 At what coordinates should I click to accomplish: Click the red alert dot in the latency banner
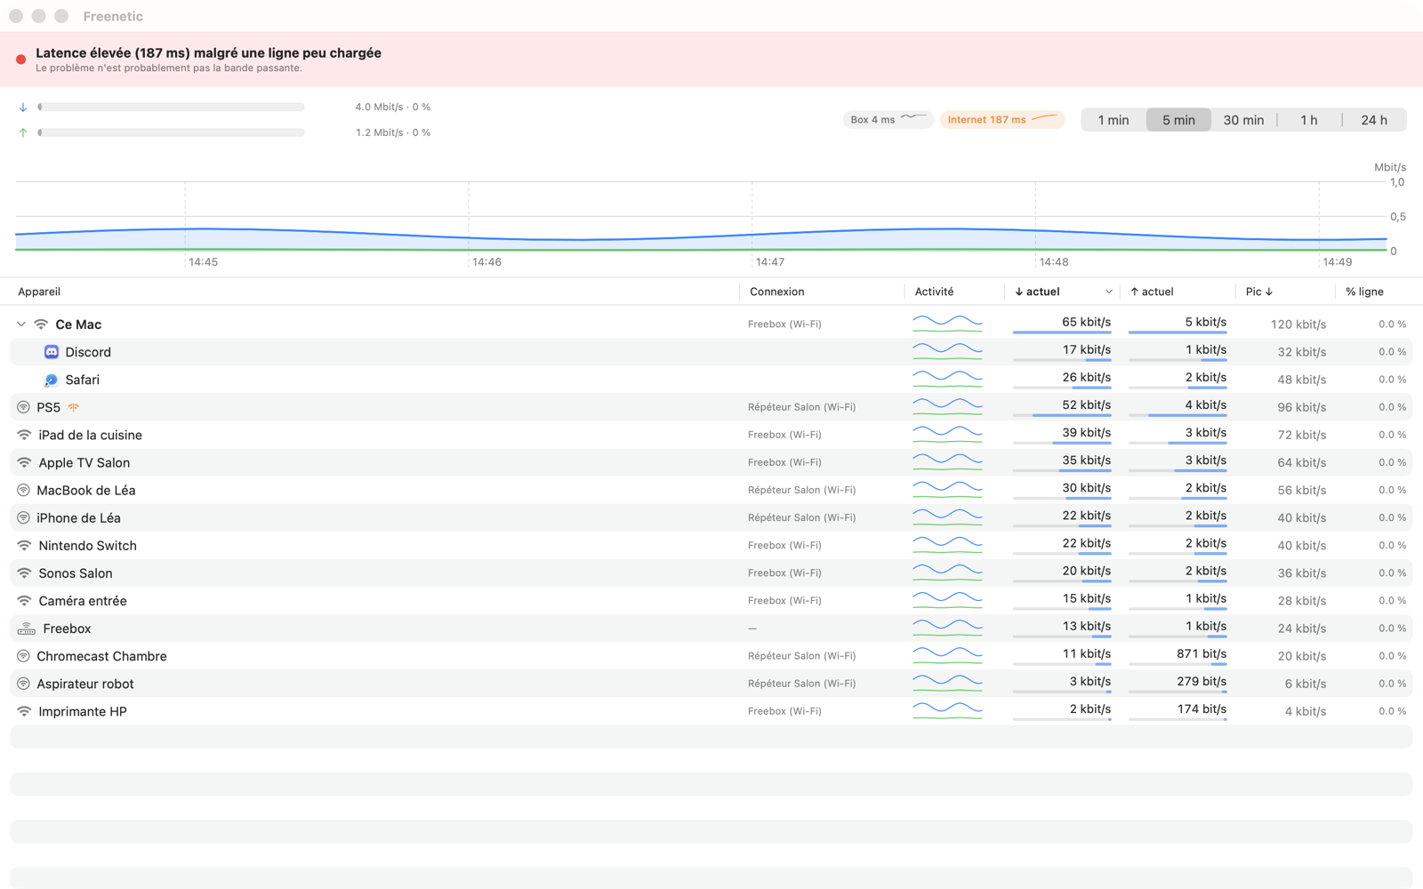tap(20, 60)
